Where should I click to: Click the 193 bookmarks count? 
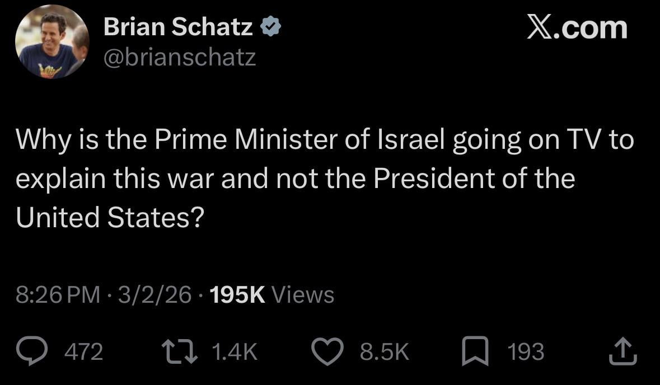(x=525, y=352)
